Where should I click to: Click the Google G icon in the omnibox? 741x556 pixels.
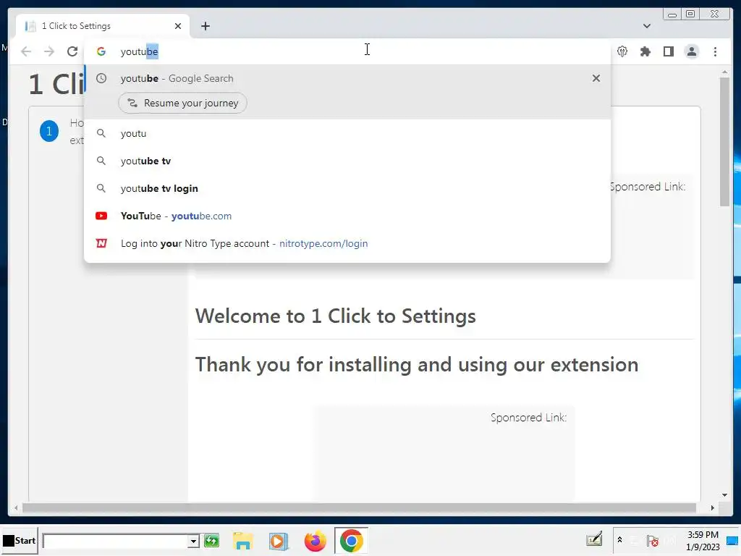tap(101, 51)
